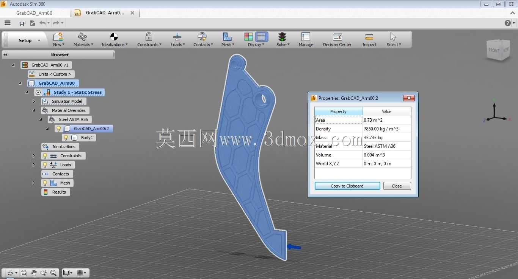Toggle visibility bulb for Body1
The height and width of the screenshot is (279, 518).
66,138
